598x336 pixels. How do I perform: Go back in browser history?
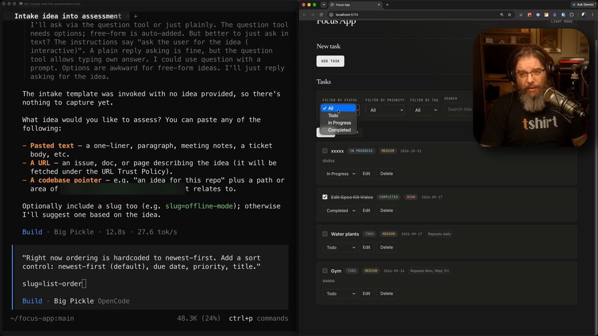(305, 14)
